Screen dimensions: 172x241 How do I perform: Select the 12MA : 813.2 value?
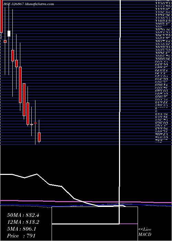[x=23, y=222]
